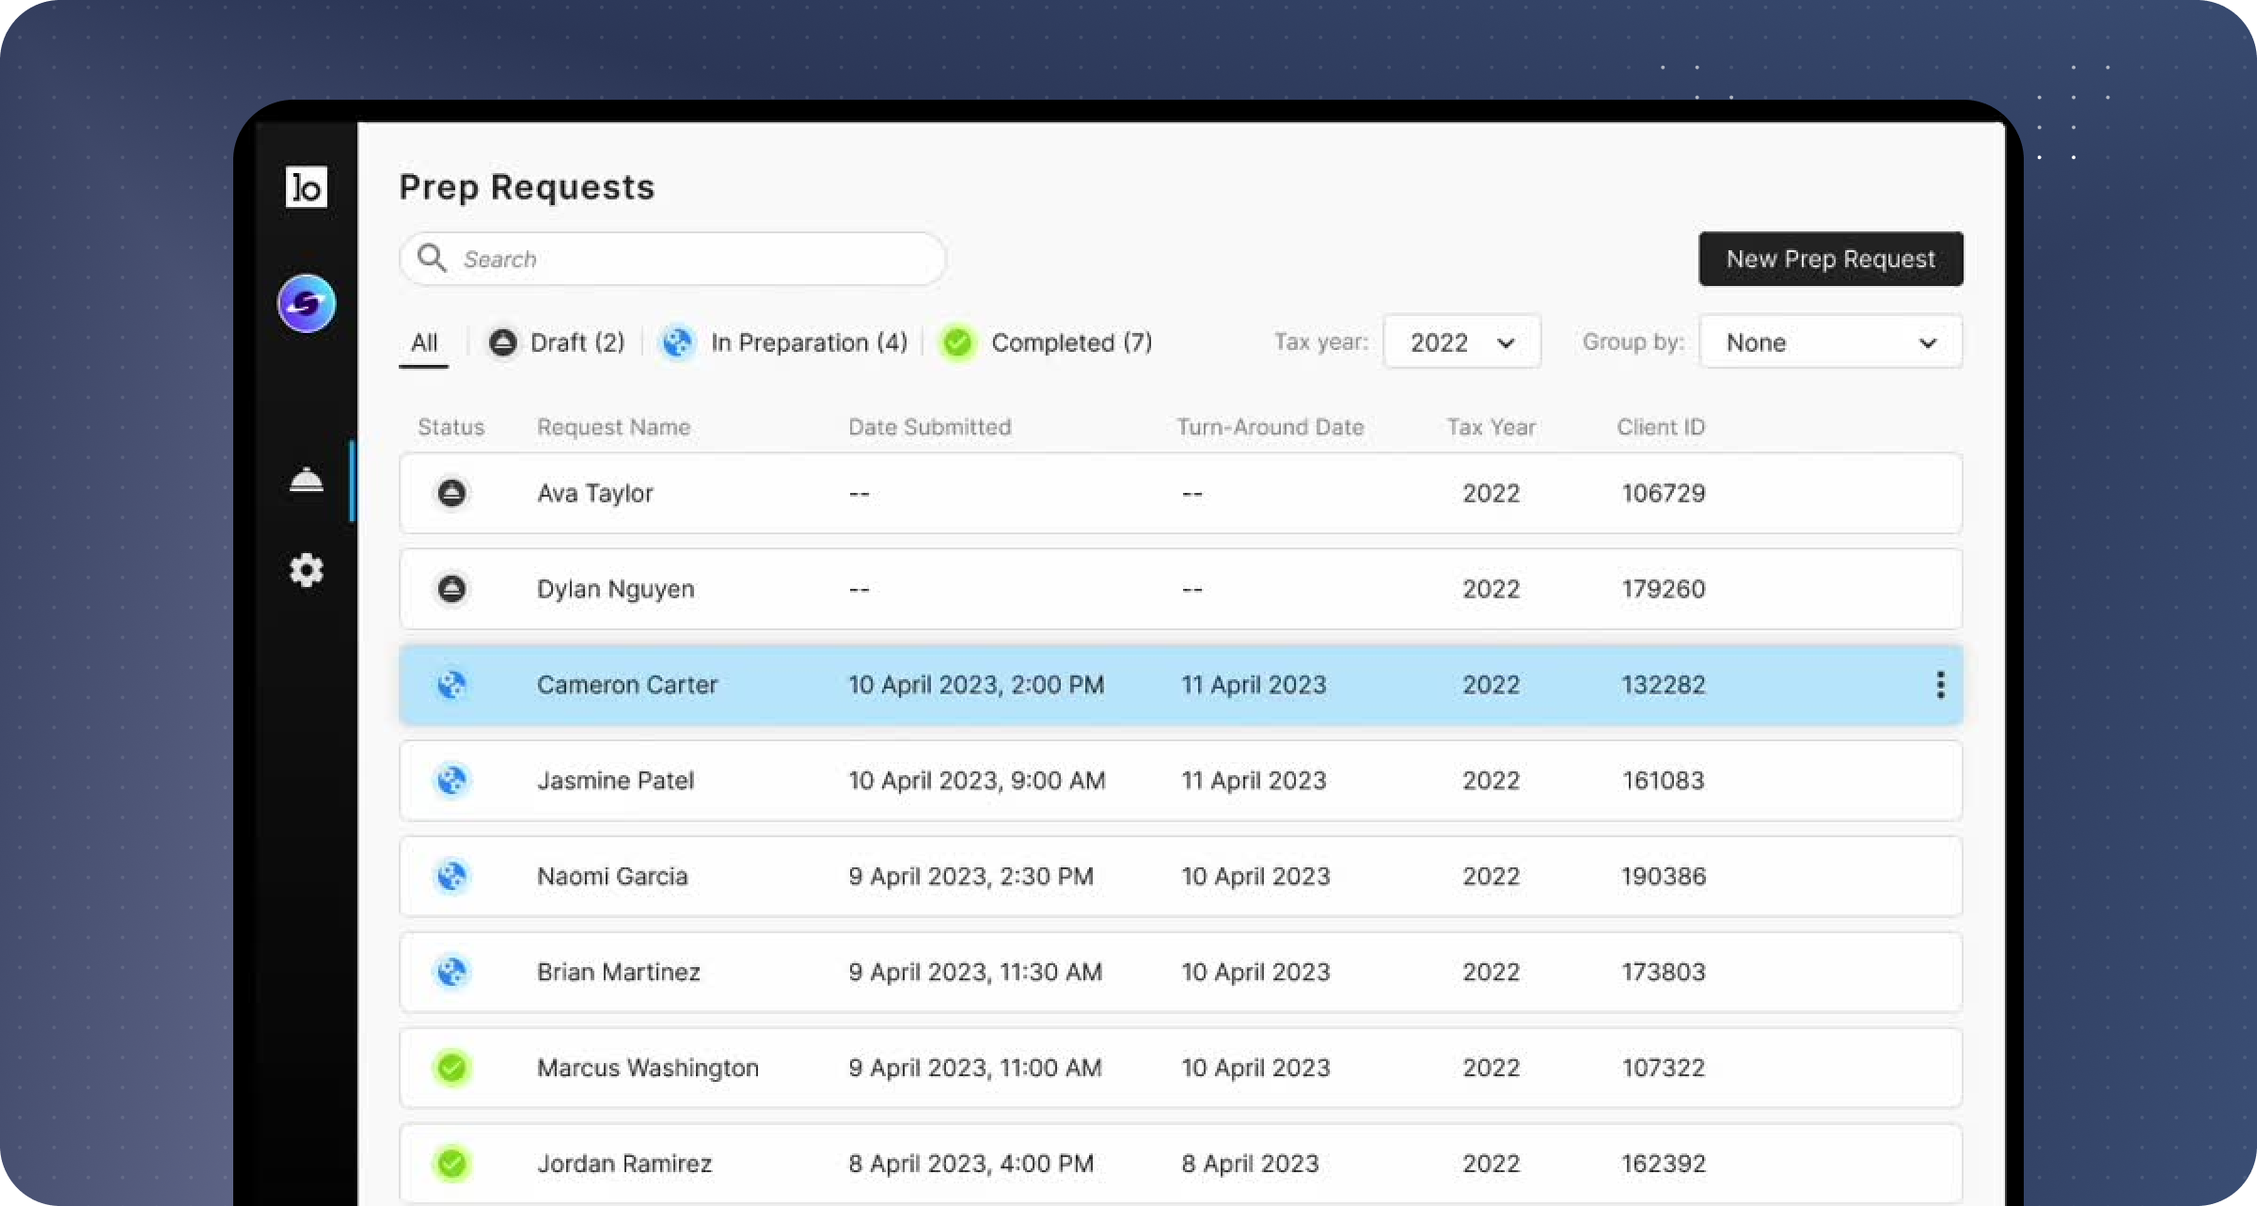The width and height of the screenshot is (2257, 1206).
Task: Click the in-preparation globe icon for Naomi Garcia
Action: pyautogui.click(x=451, y=877)
